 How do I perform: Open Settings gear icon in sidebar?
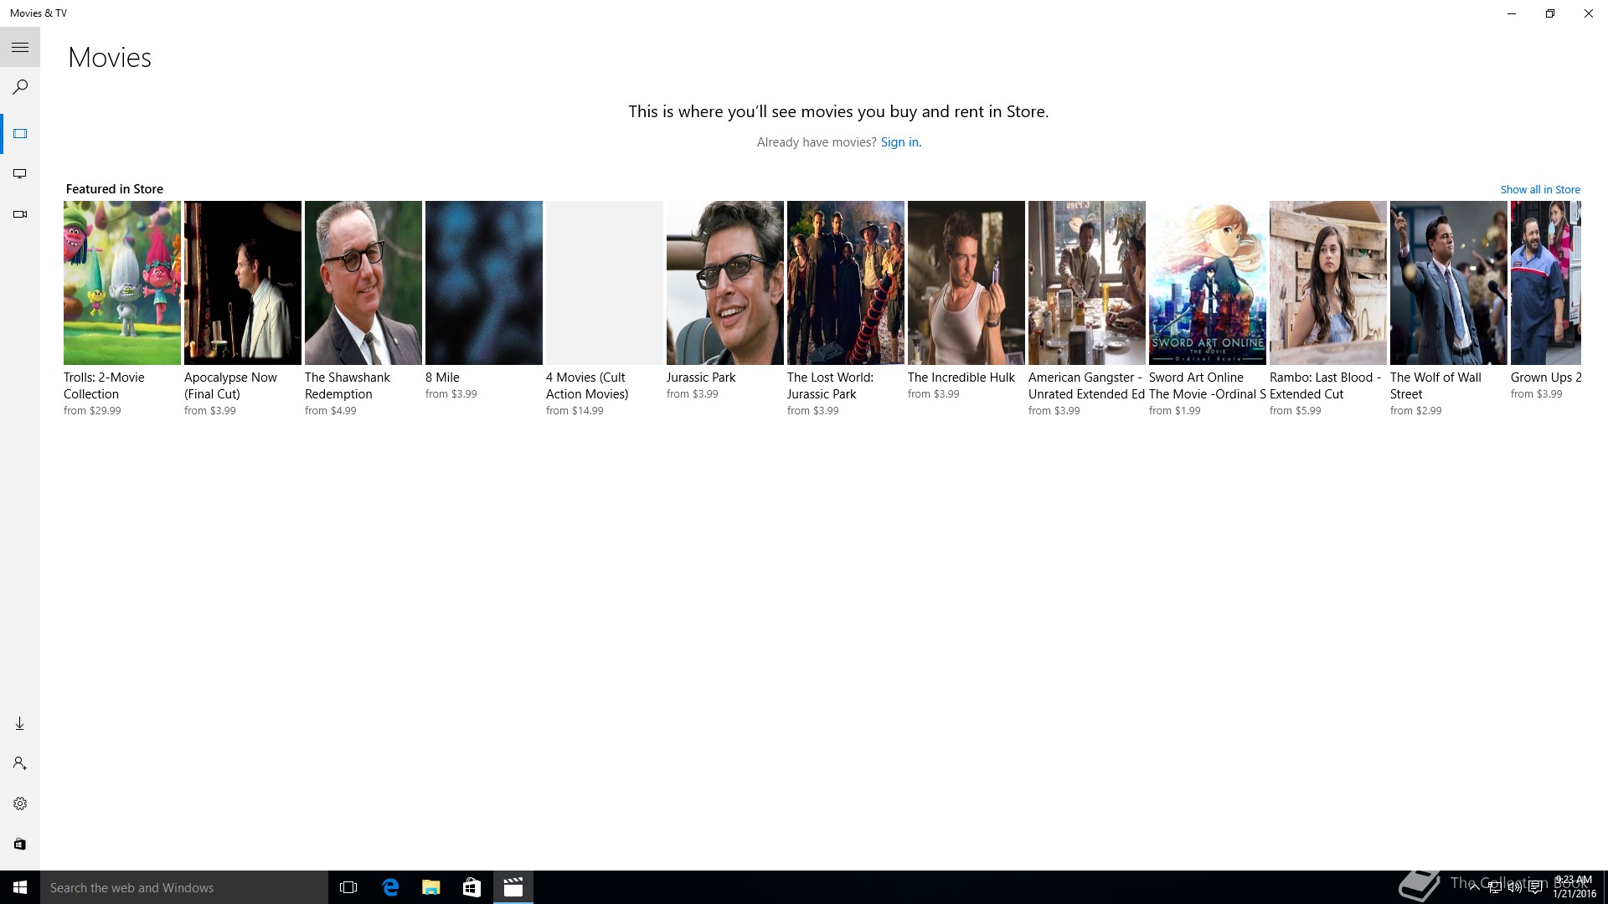click(x=20, y=804)
